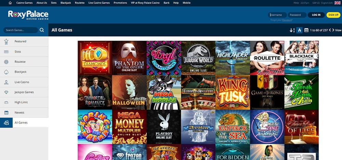This screenshot has height=160, width=342.
Task: Focus the Username field
Action: [277, 15]
